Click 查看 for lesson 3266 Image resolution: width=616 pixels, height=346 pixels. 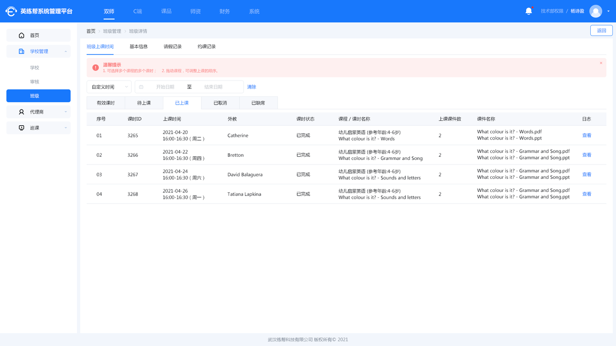[587, 155]
